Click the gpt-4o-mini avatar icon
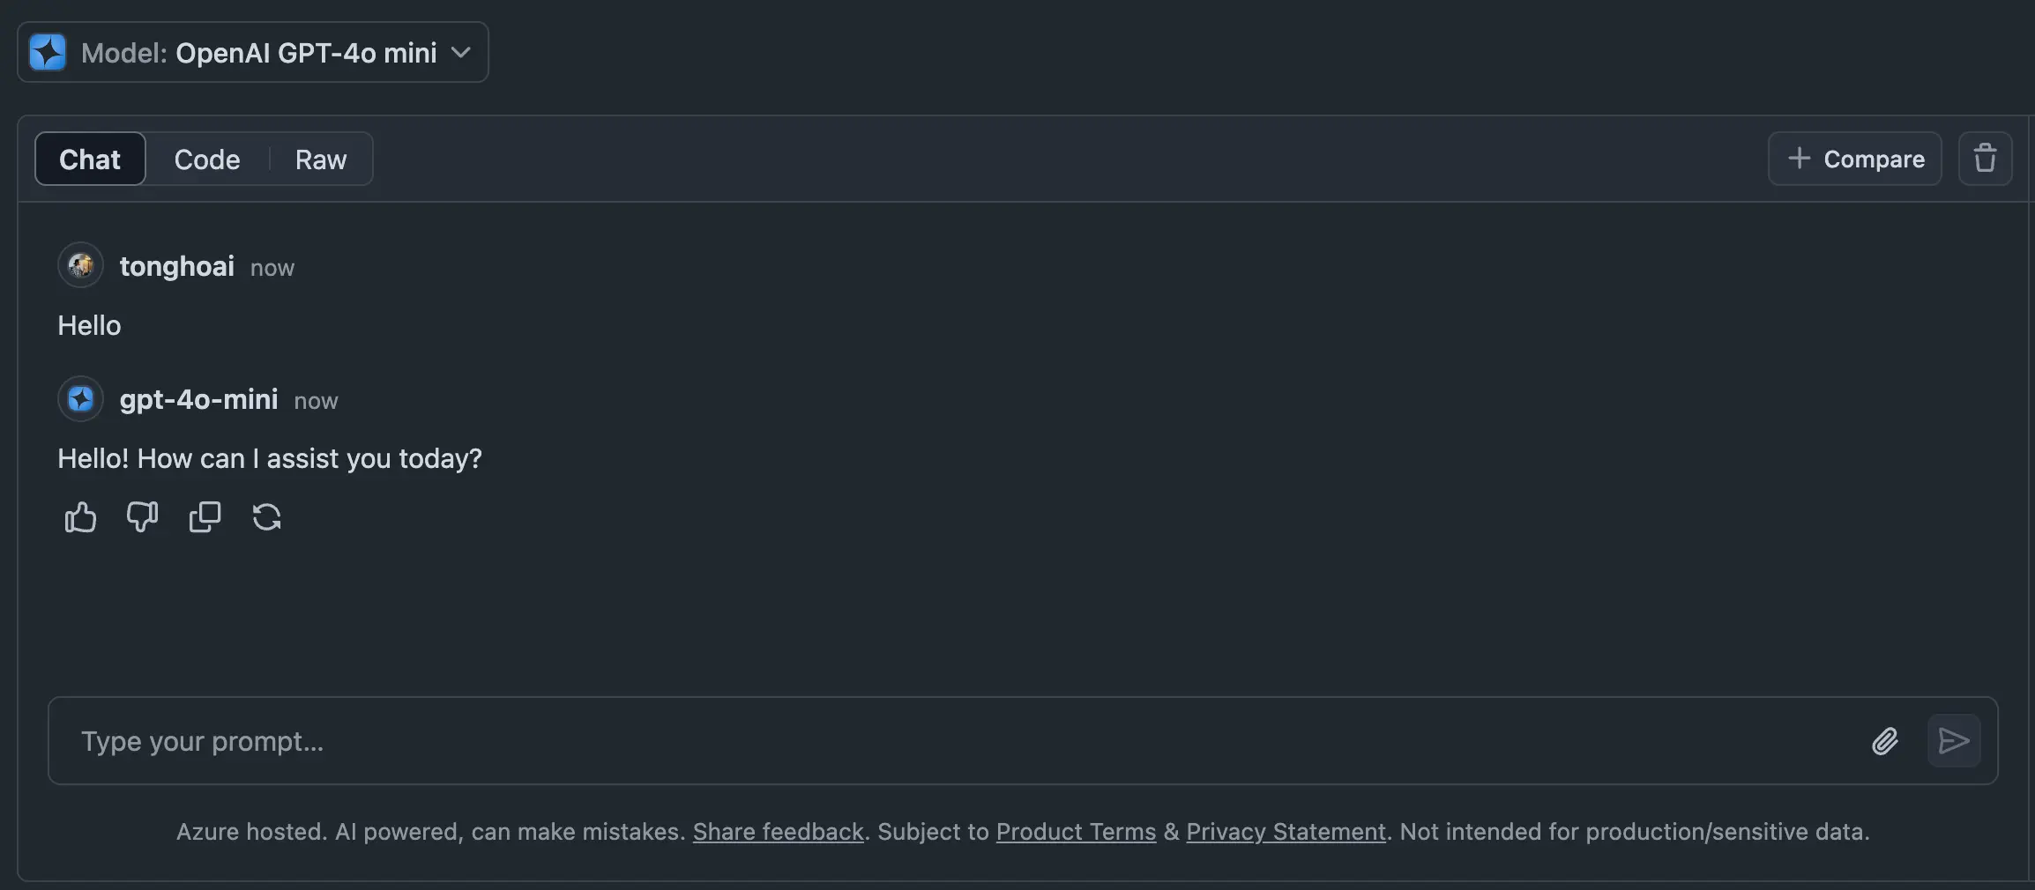The width and height of the screenshot is (2035, 890). [x=81, y=399]
